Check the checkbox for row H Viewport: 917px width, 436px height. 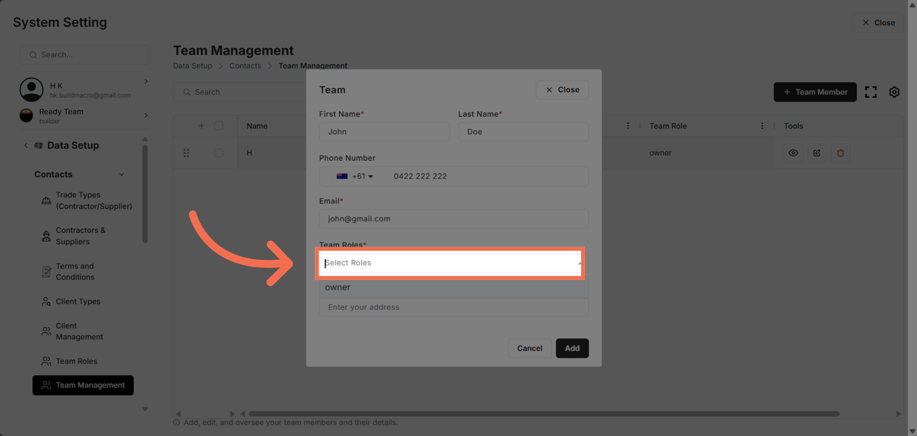[x=219, y=153]
